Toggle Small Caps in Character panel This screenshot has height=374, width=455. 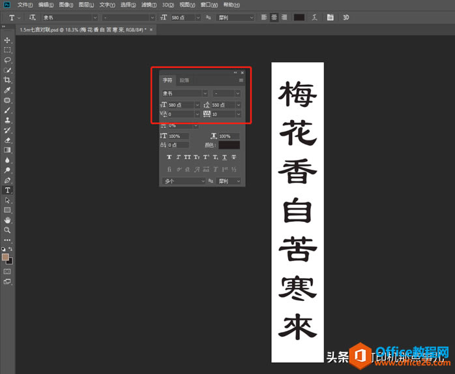(197, 157)
